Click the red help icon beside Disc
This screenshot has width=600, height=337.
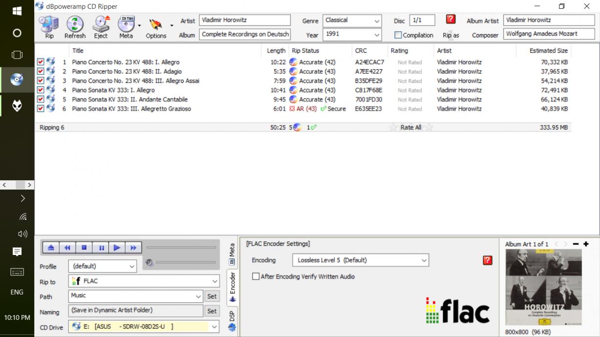tap(451, 20)
